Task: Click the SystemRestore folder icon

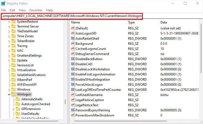Action: click(14, 22)
